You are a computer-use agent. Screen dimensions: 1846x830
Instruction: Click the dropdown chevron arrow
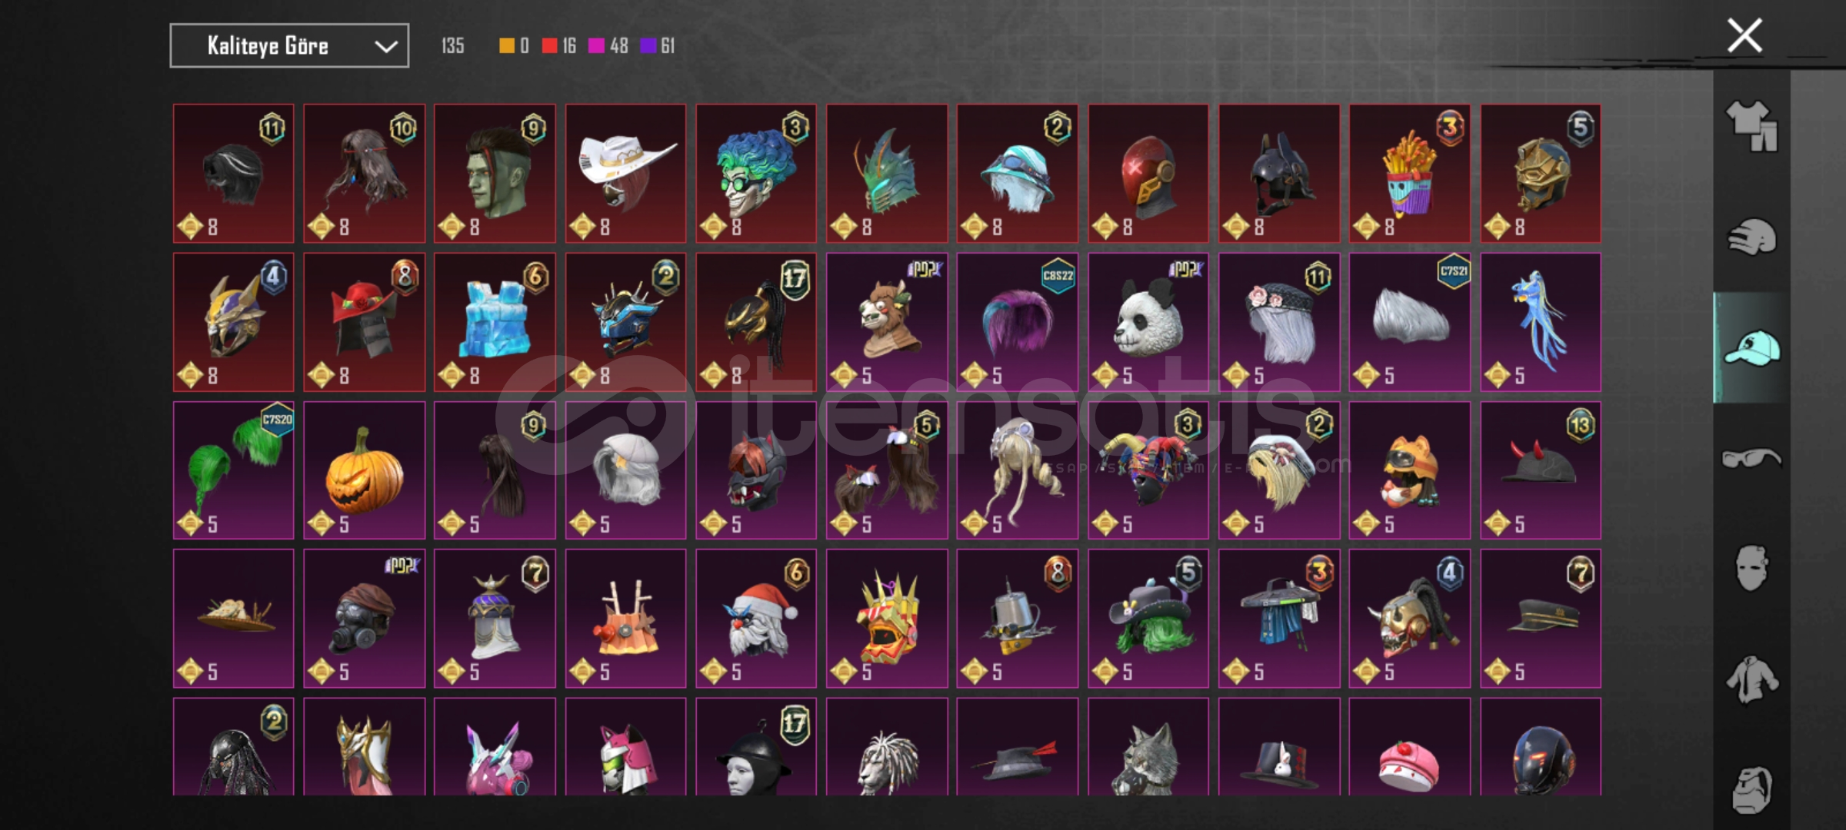point(385,47)
